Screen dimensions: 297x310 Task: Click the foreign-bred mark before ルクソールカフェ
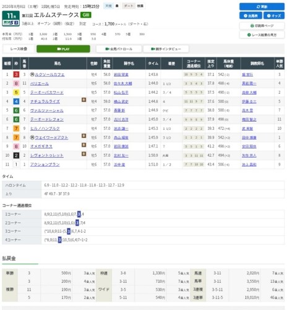point(32,75)
